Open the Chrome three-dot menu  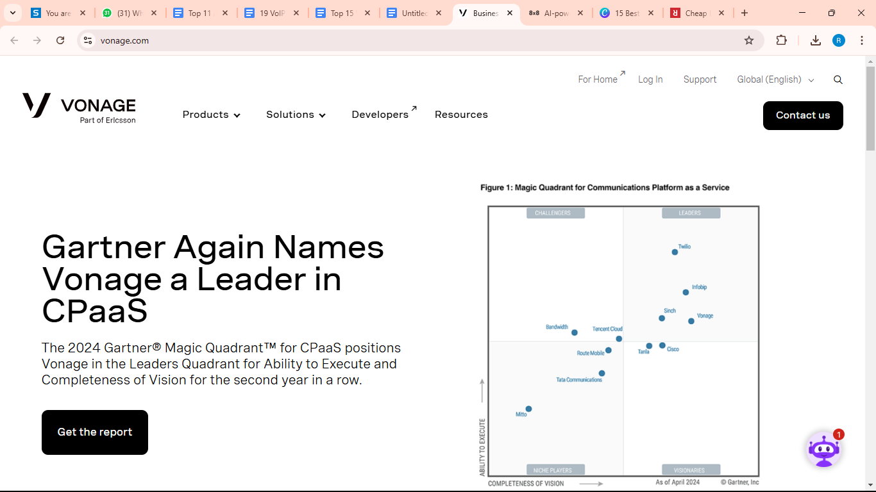coord(862,40)
